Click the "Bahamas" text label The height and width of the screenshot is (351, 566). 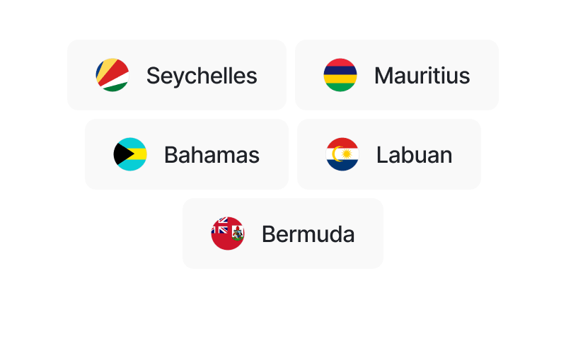coord(212,155)
